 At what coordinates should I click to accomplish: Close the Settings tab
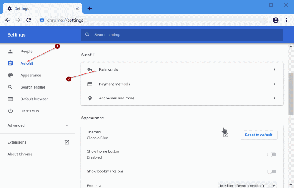point(77,9)
